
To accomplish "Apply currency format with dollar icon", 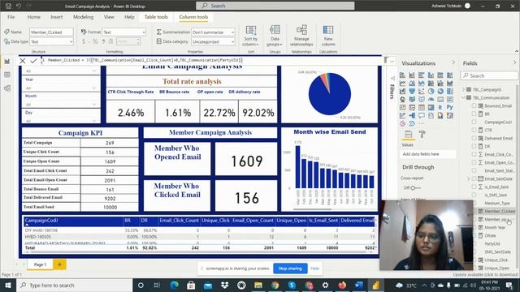I will [x=84, y=41].
